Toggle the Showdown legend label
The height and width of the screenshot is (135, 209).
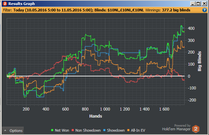116,130
